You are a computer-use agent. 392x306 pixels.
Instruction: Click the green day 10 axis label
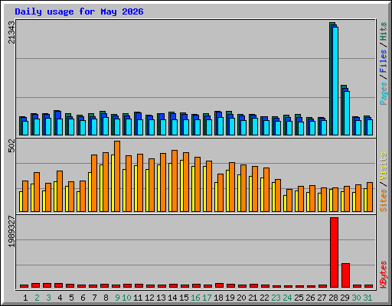[126, 298]
